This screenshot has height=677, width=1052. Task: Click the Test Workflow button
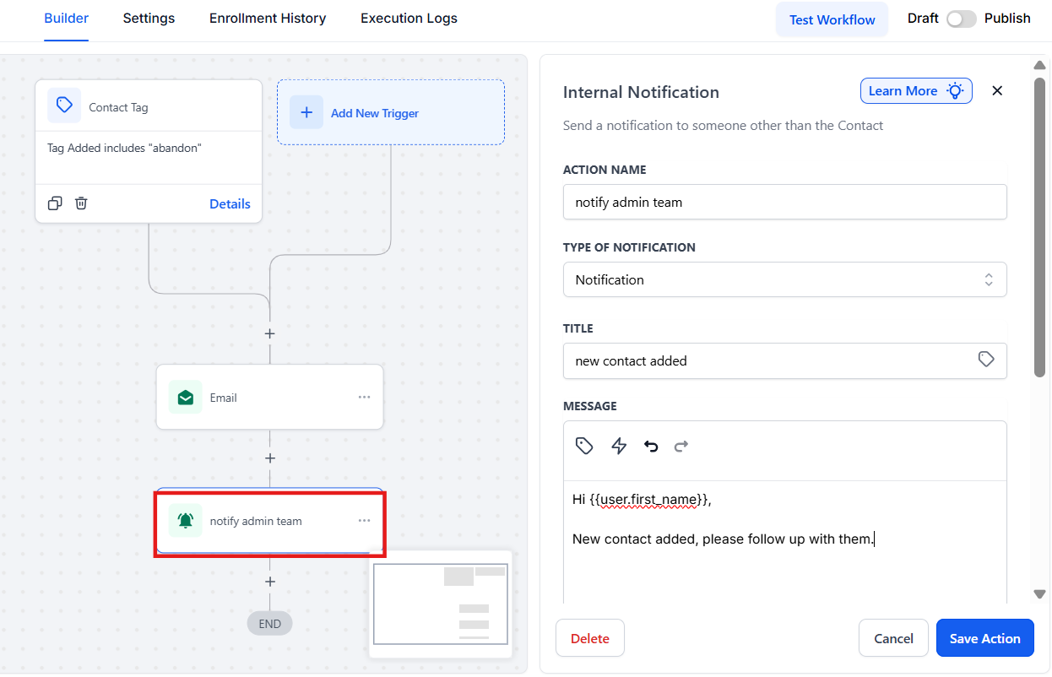point(832,19)
